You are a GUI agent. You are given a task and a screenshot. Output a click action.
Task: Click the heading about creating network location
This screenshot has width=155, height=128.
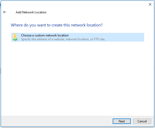57,25
